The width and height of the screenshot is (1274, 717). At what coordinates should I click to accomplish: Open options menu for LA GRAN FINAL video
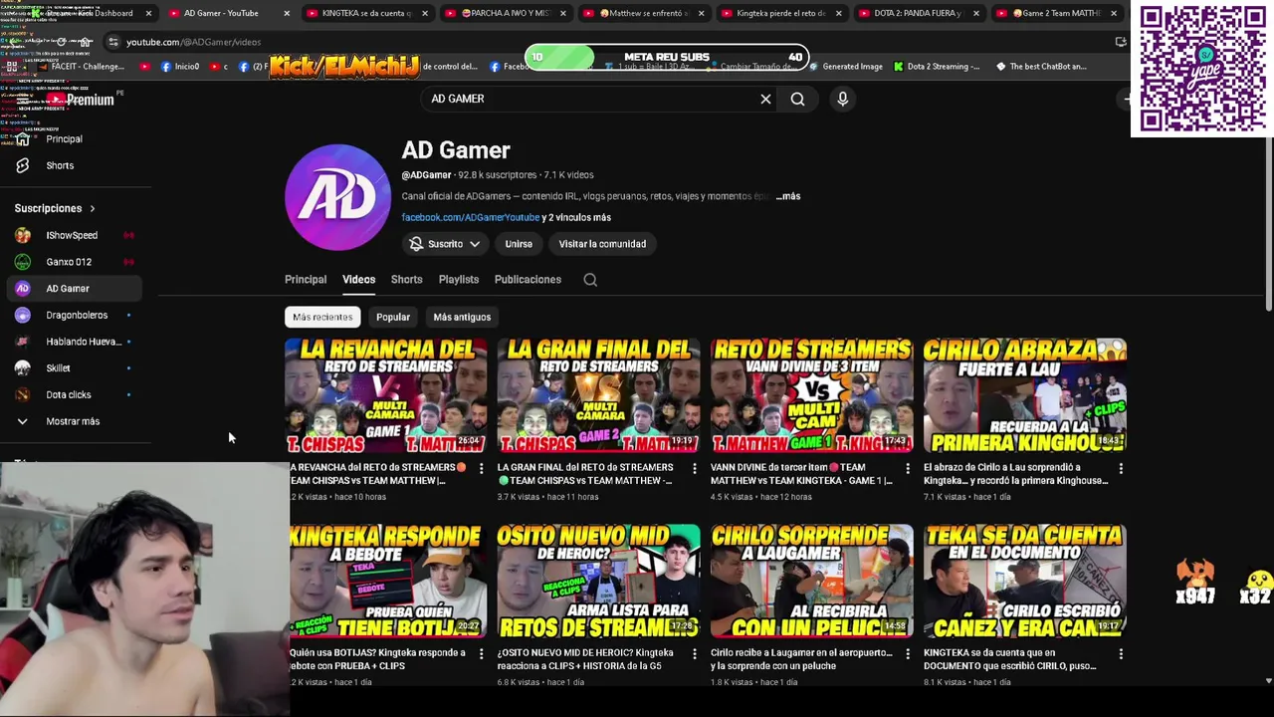click(x=694, y=468)
